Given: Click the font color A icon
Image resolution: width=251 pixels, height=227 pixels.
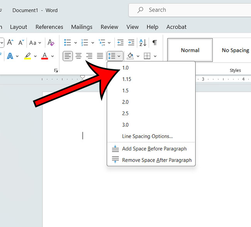Looking at the screenshot, I should 45,56.
